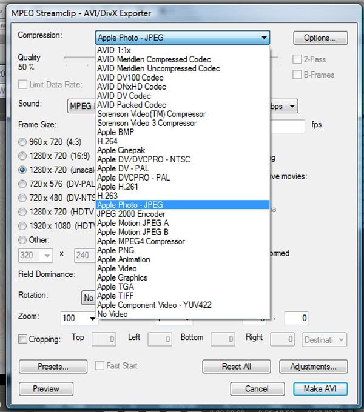Viewport: 364px width, 412px height.
Task: Choose H.264 compression
Action: click(x=183, y=141)
